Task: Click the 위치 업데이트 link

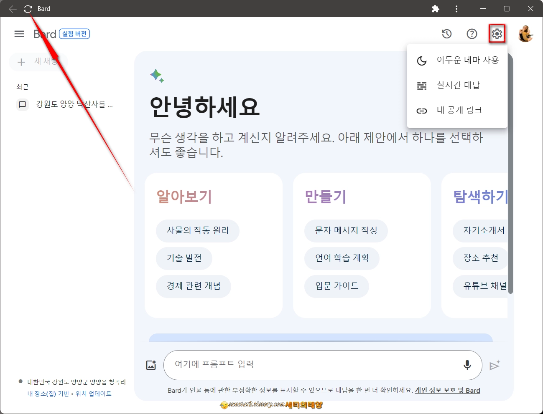Action: pos(93,394)
